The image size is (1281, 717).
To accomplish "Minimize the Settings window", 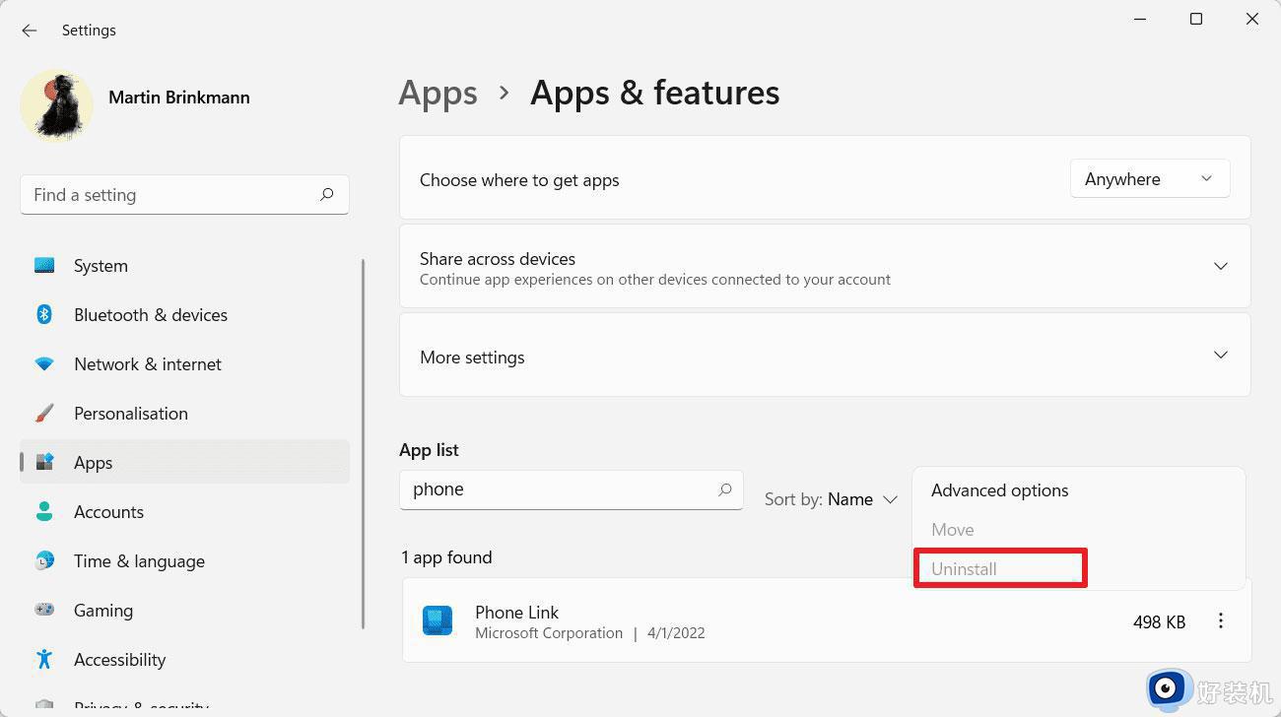I will (x=1140, y=19).
